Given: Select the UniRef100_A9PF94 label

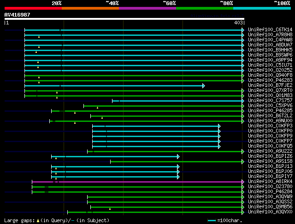Looking at the screenshot, I should 270,60.
